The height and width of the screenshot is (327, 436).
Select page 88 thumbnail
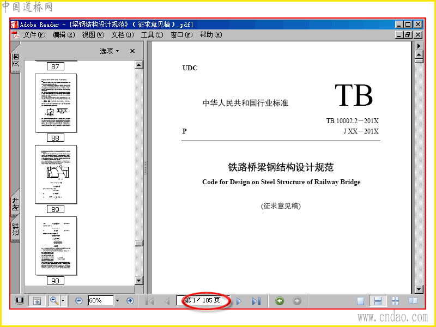pyautogui.click(x=56, y=104)
